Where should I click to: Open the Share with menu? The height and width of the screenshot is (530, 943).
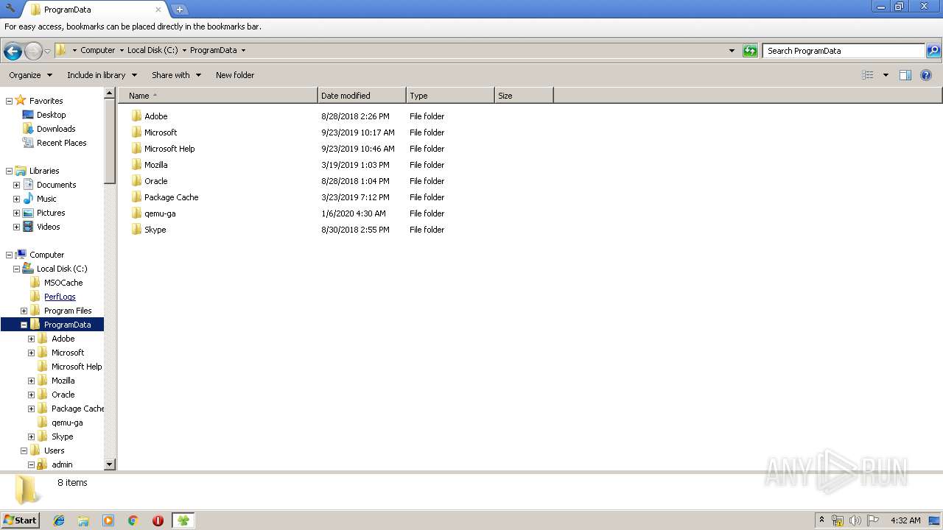(176, 75)
